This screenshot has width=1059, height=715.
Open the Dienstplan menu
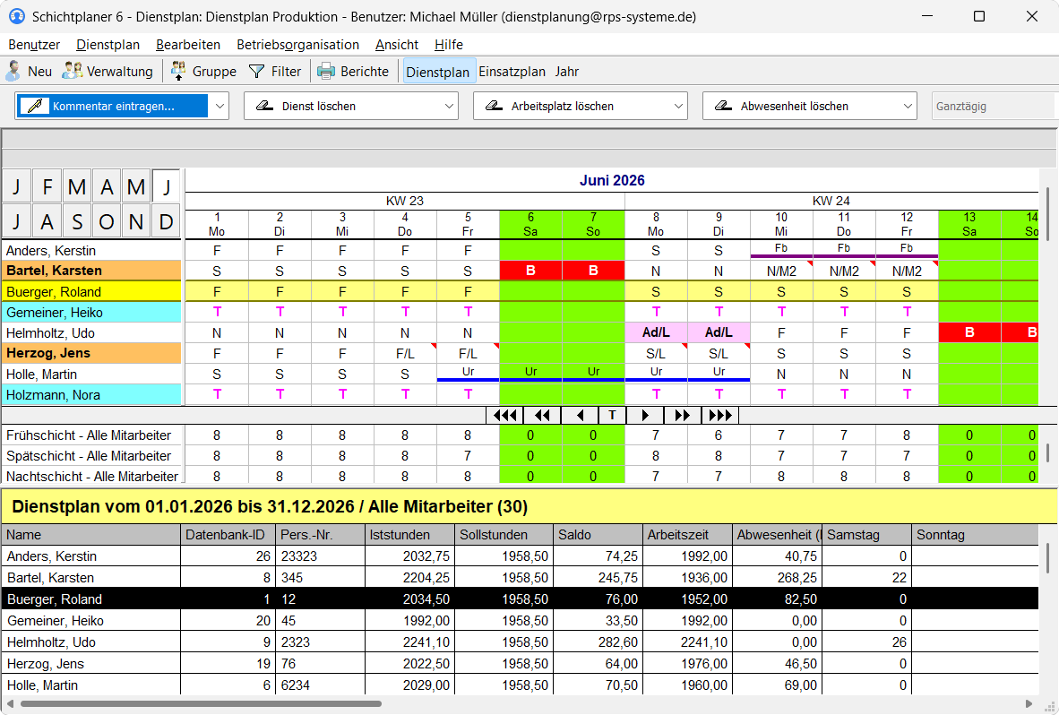(108, 45)
